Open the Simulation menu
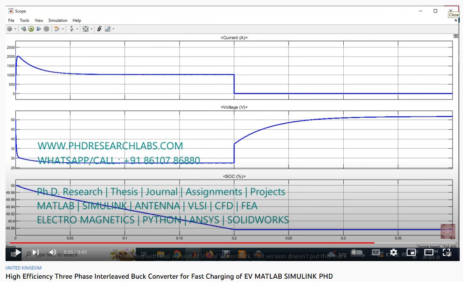 [x=58, y=21]
